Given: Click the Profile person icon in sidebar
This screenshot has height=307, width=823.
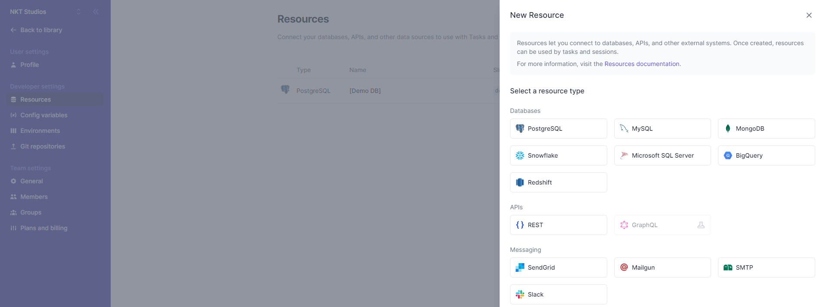Looking at the screenshot, I should [13, 65].
